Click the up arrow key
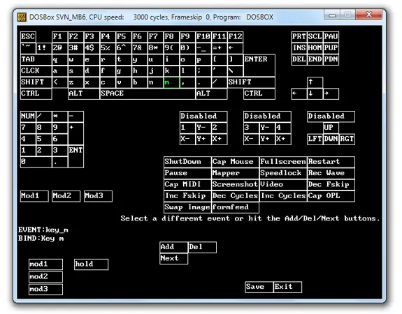Viewport: 402px width, 314px height. [315, 82]
